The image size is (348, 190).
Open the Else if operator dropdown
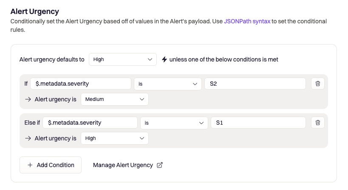174,123
